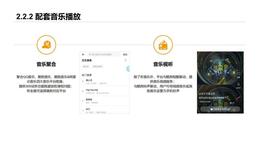This screenshot has width=260, height=146.
Task: Tap the heart like icon on the video
Action: pyautogui.click(x=238, y=74)
